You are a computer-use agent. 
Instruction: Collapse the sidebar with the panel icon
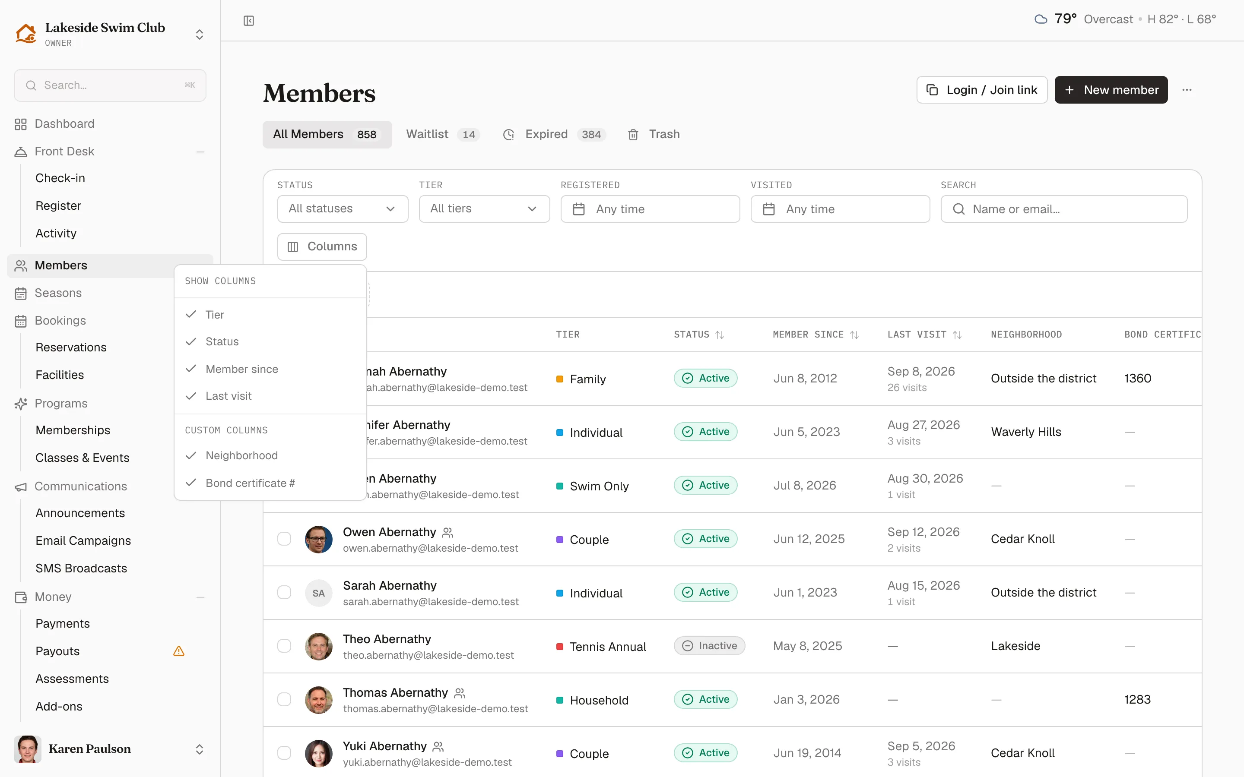click(x=249, y=21)
